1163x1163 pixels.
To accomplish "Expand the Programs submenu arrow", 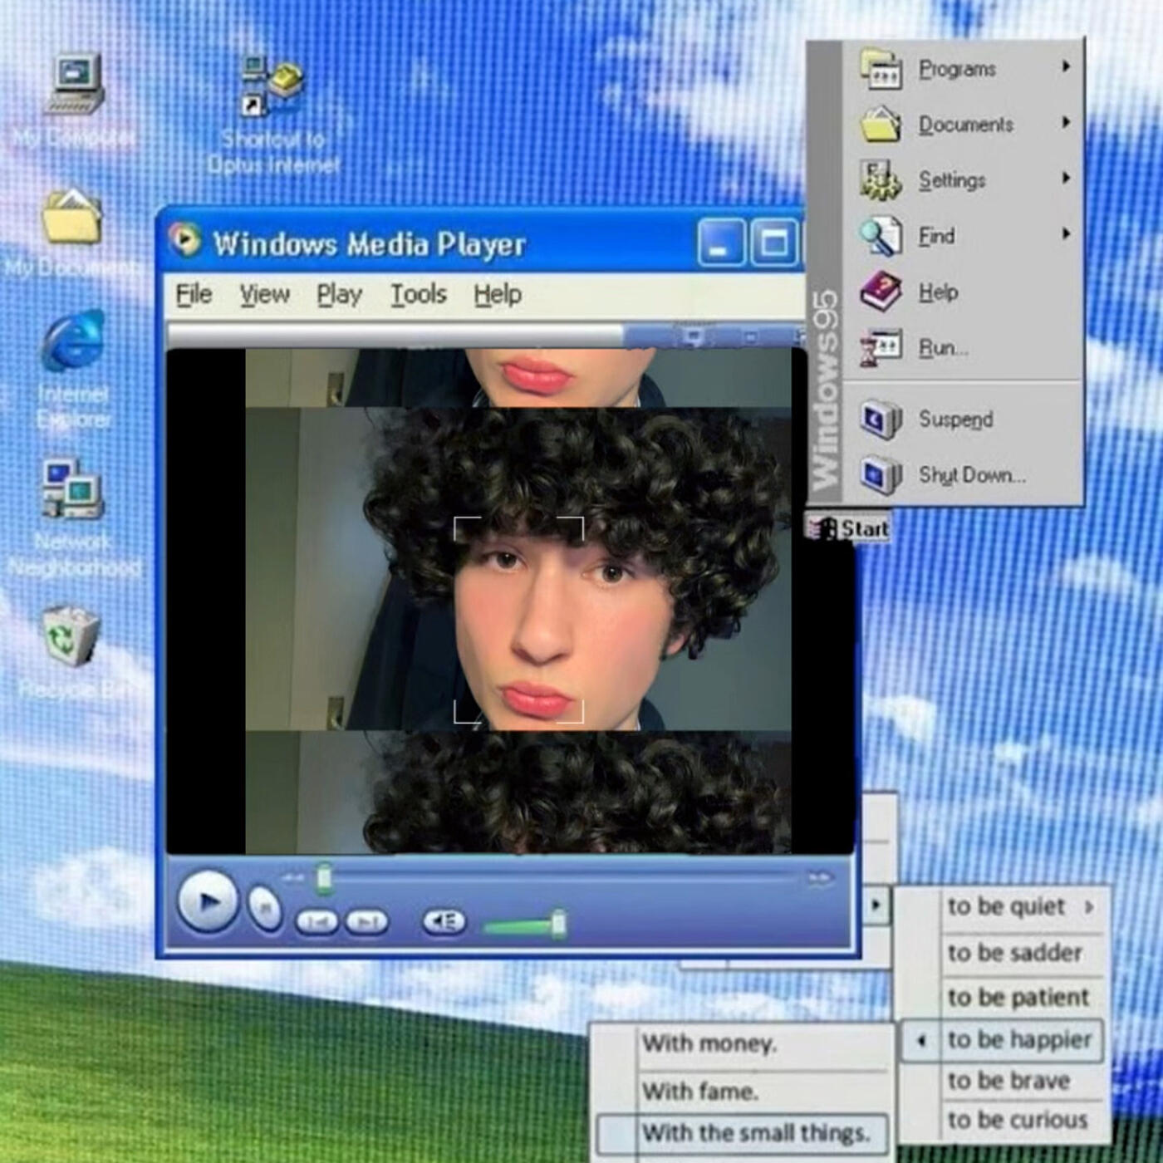I will pyautogui.click(x=1066, y=66).
